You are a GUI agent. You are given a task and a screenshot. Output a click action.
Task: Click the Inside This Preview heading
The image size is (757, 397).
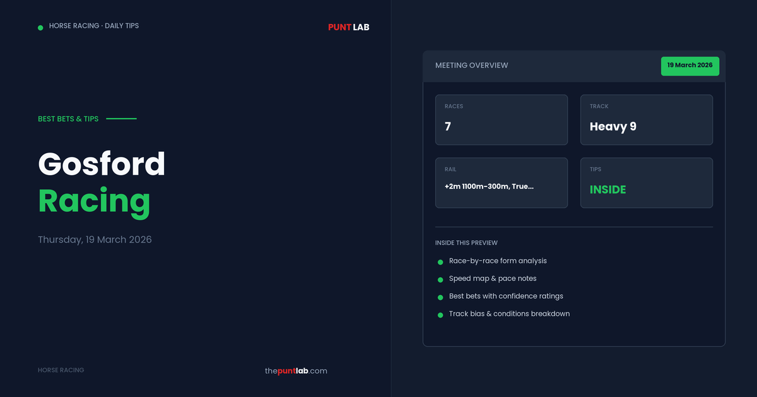tap(466, 243)
